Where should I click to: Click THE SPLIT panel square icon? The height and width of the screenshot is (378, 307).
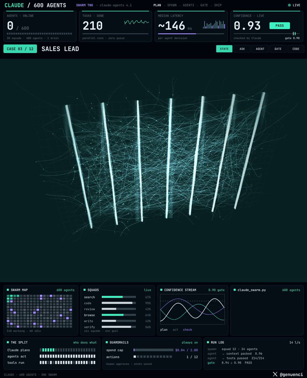point(8,342)
